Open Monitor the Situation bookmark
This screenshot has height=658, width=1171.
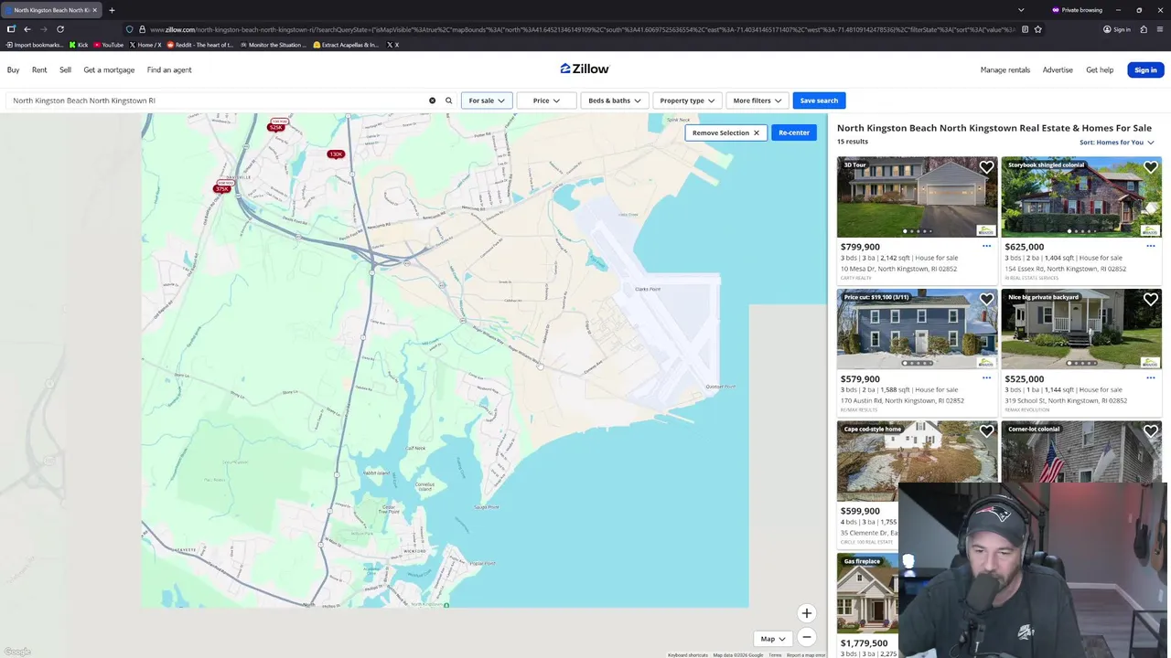(x=272, y=45)
